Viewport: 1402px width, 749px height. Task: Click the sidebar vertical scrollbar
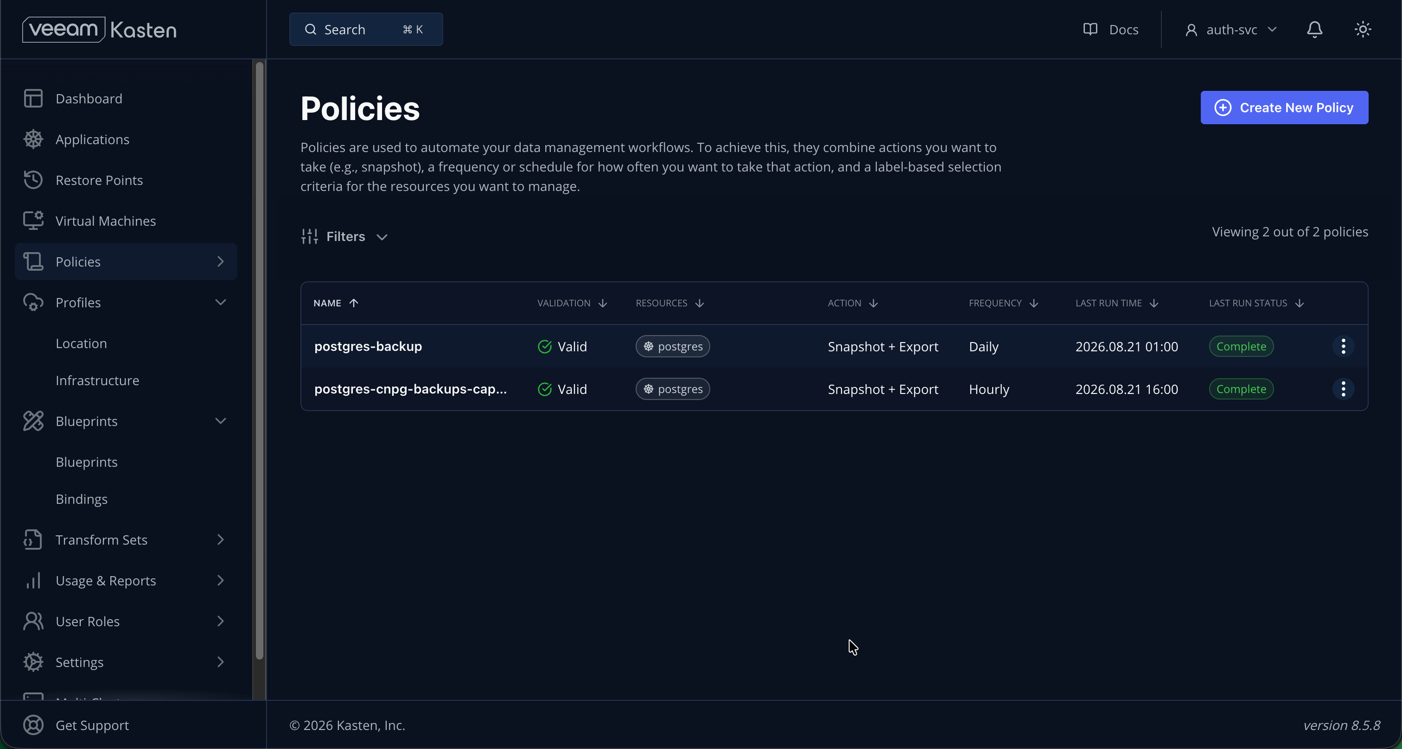tap(260, 361)
